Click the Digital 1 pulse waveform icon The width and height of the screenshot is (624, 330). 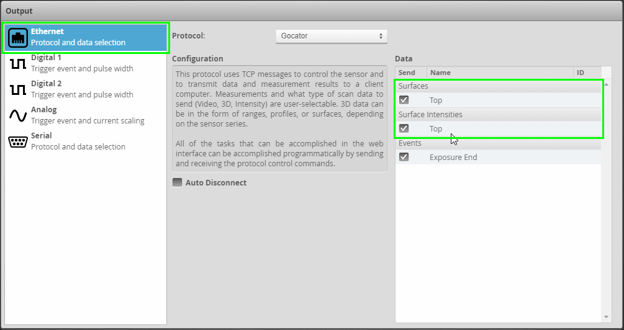point(18,63)
